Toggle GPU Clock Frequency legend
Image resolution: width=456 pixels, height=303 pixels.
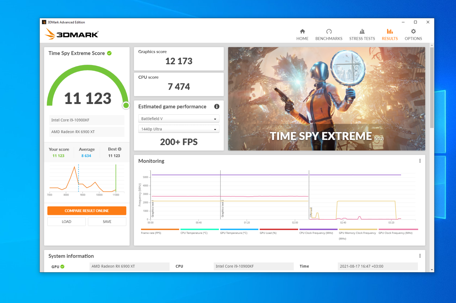tap(398, 231)
